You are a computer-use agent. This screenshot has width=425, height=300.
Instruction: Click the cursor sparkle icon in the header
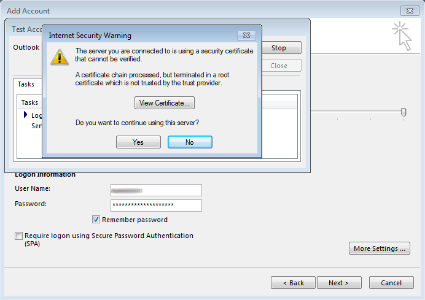pyautogui.click(x=401, y=34)
